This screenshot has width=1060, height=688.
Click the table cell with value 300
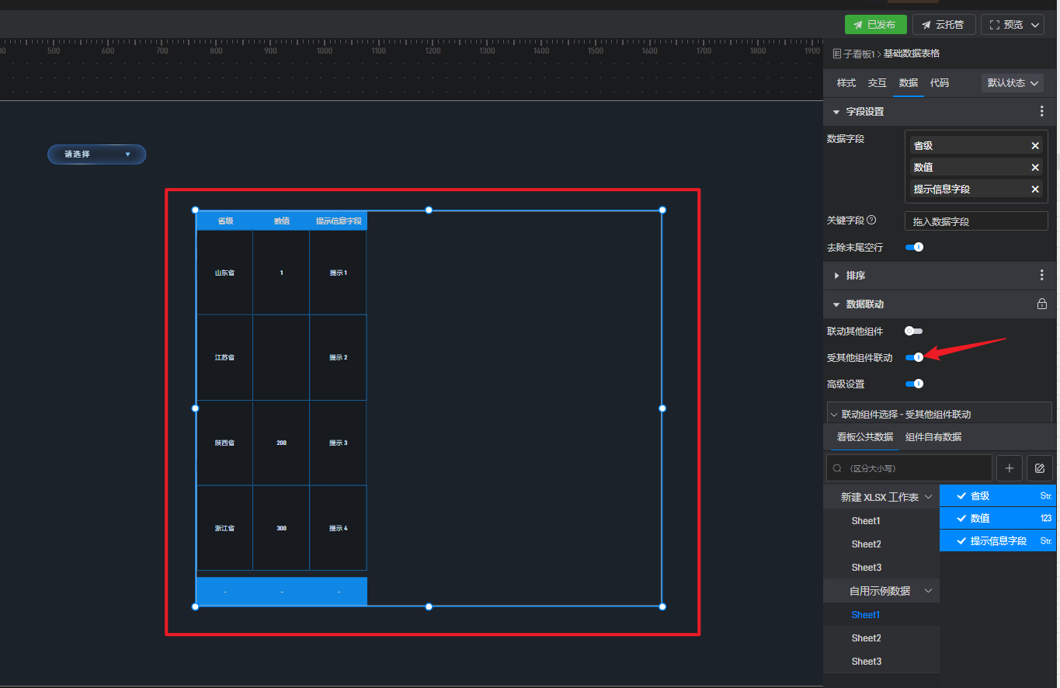coord(281,528)
